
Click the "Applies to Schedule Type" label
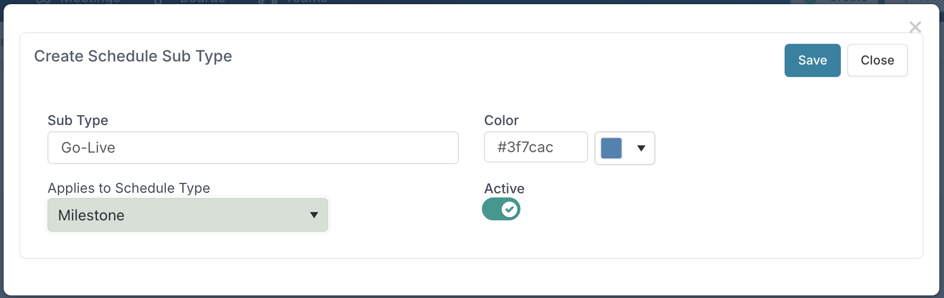coord(129,188)
